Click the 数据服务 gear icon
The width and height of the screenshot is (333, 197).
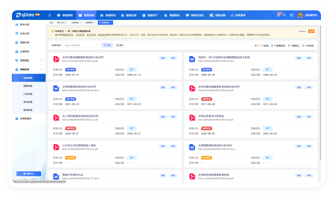point(166,15)
